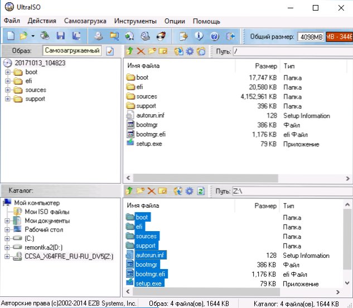353x308 pixels.
Task: Click the Open file folder icon
Action: tap(23, 36)
